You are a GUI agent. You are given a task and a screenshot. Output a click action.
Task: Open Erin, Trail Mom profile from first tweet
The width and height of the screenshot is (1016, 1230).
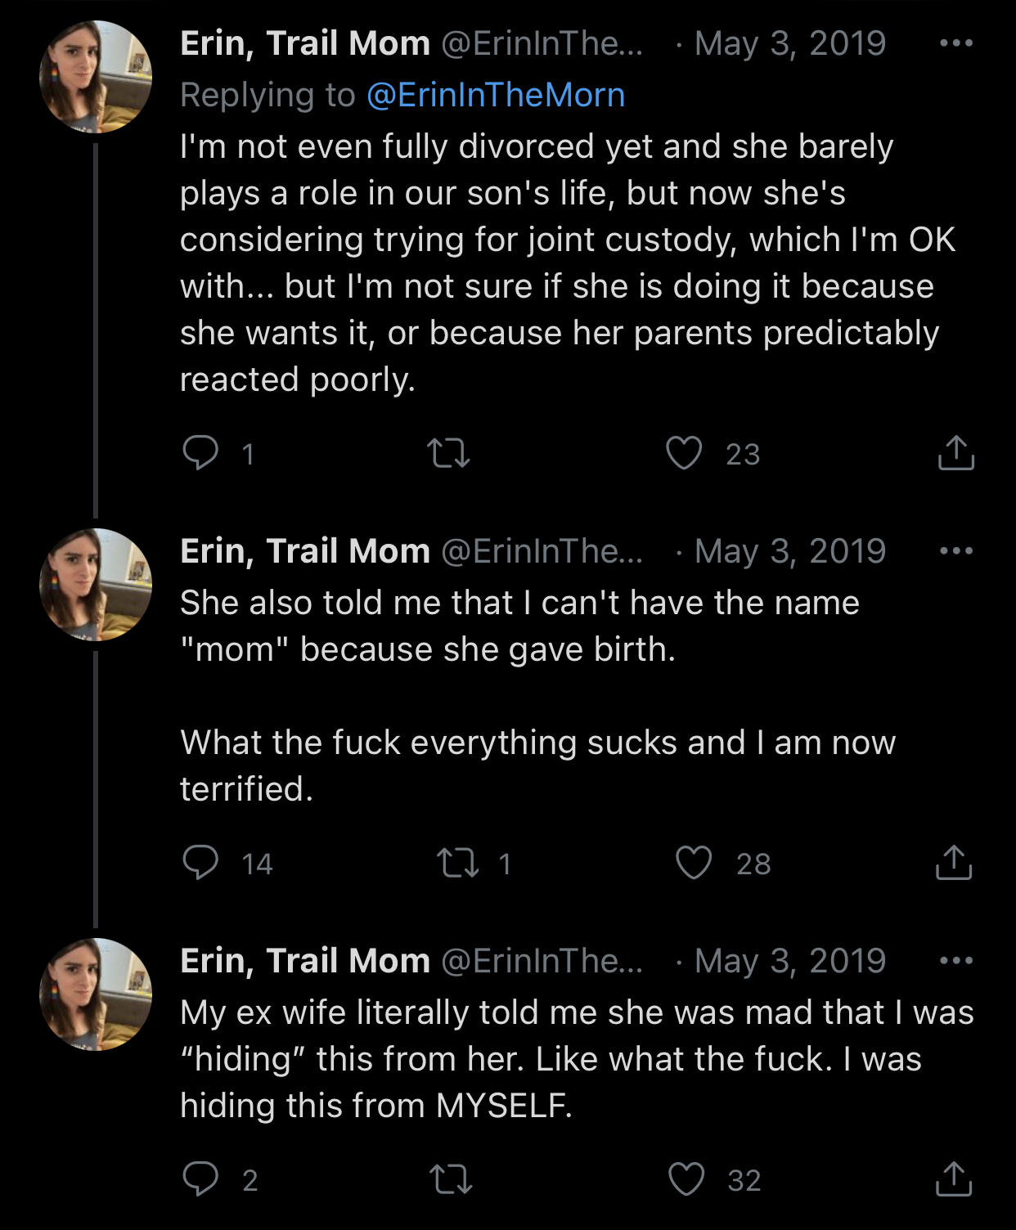[x=305, y=43]
